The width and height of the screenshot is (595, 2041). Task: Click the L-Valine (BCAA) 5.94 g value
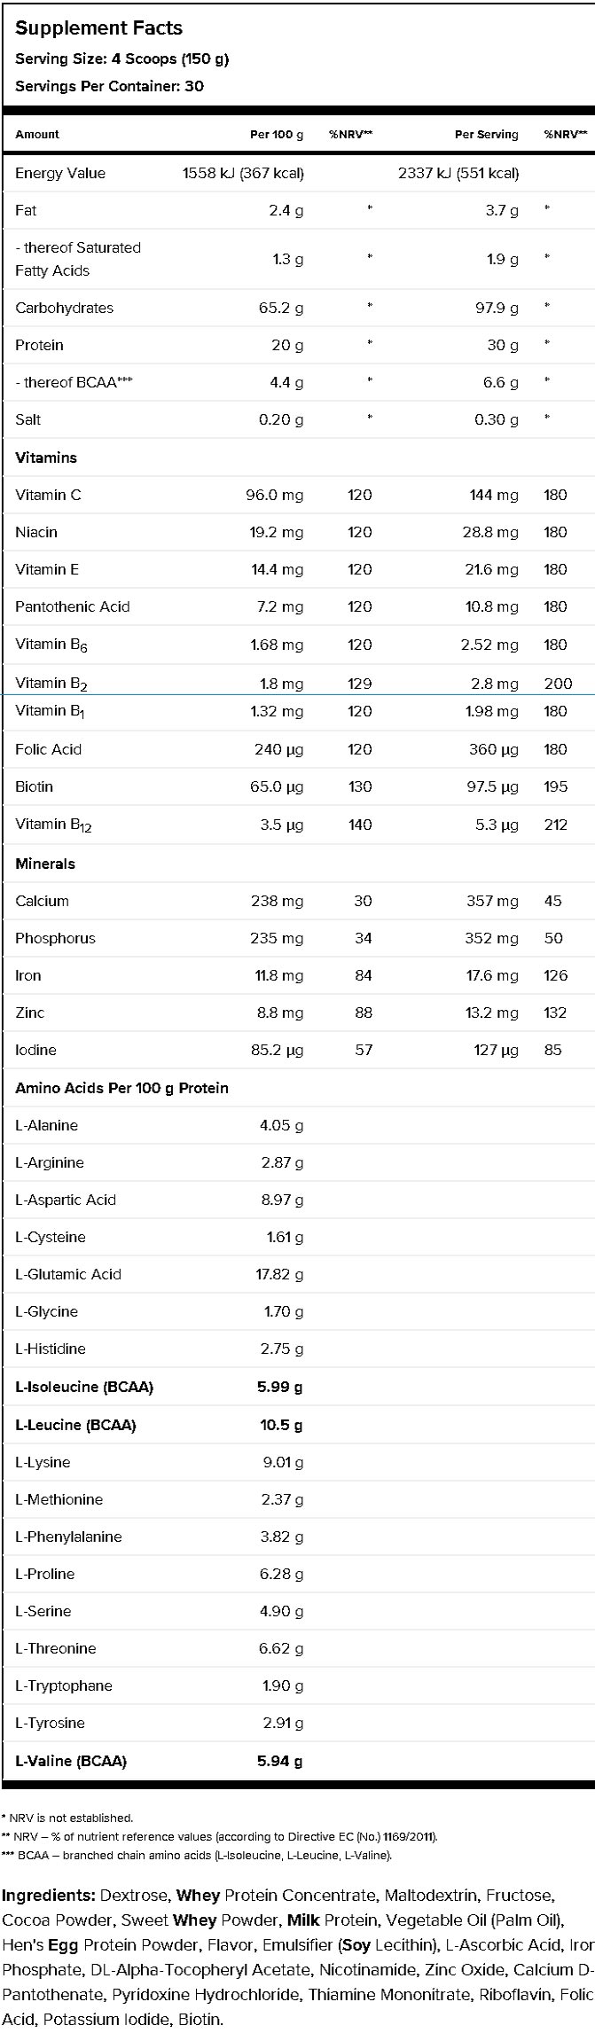pyautogui.click(x=280, y=1760)
